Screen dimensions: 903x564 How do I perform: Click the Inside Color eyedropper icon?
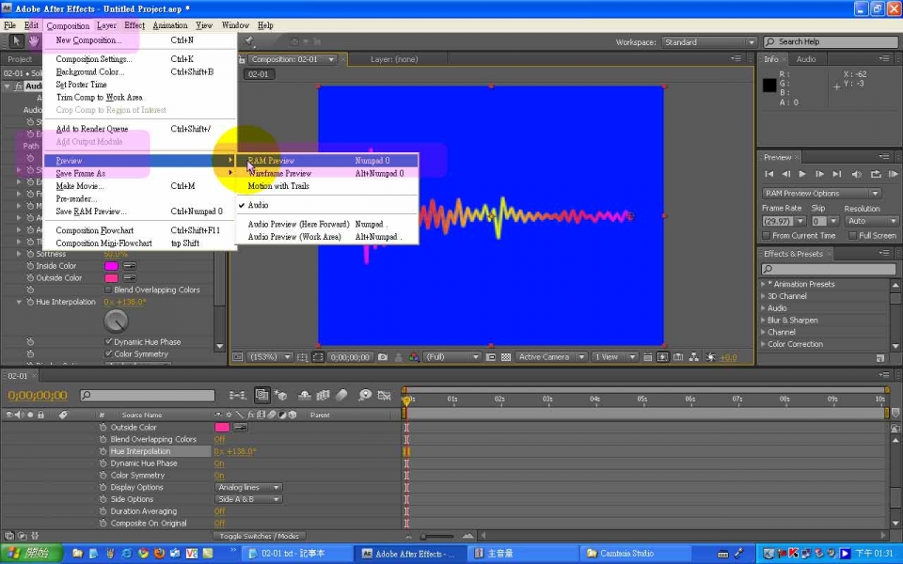(130, 266)
